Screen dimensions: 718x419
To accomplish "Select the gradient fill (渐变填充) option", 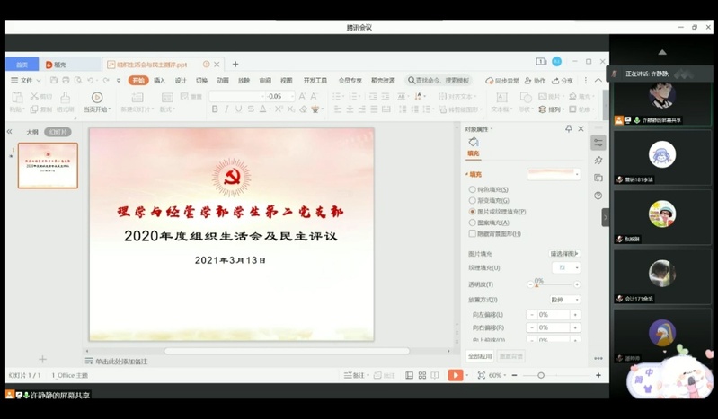I will pos(474,201).
